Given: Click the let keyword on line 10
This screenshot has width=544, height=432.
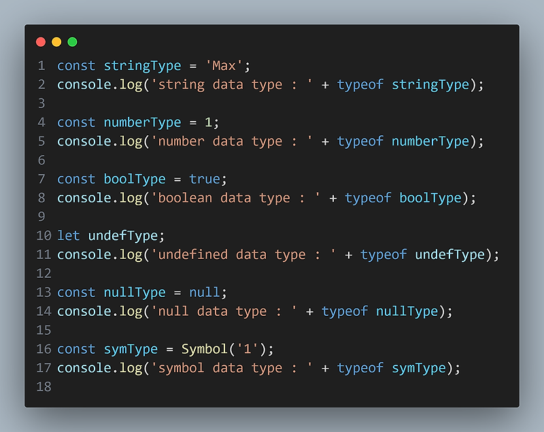Looking at the screenshot, I should [x=69, y=236].
